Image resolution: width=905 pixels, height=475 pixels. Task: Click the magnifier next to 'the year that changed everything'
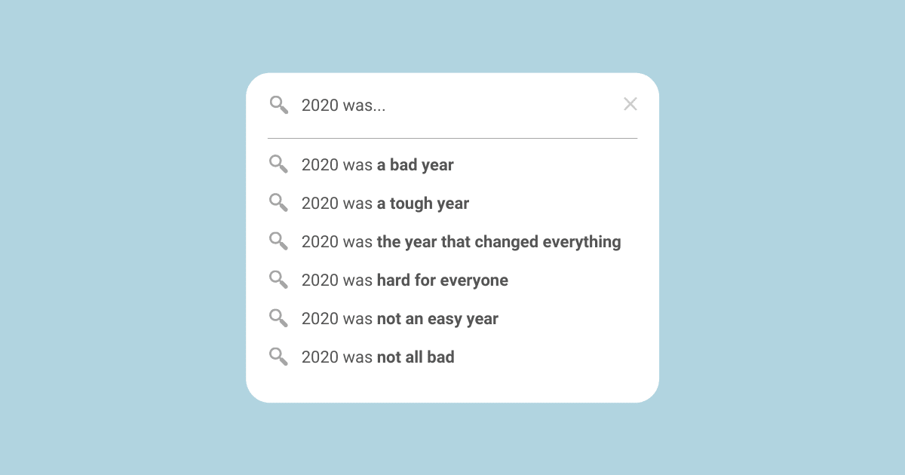tap(279, 241)
